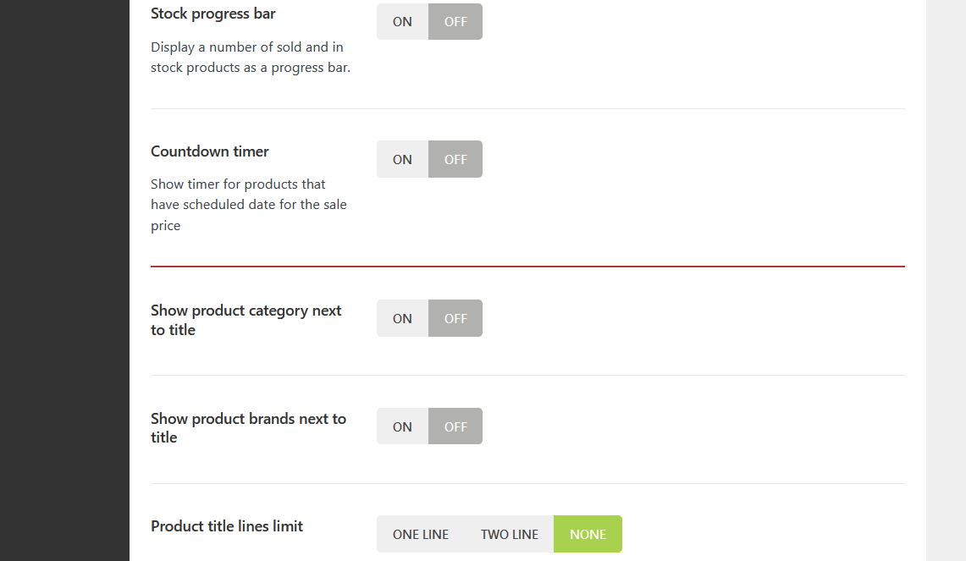Switch Countdown timer to OFF
Viewport: 966px width, 561px height.
click(x=455, y=159)
